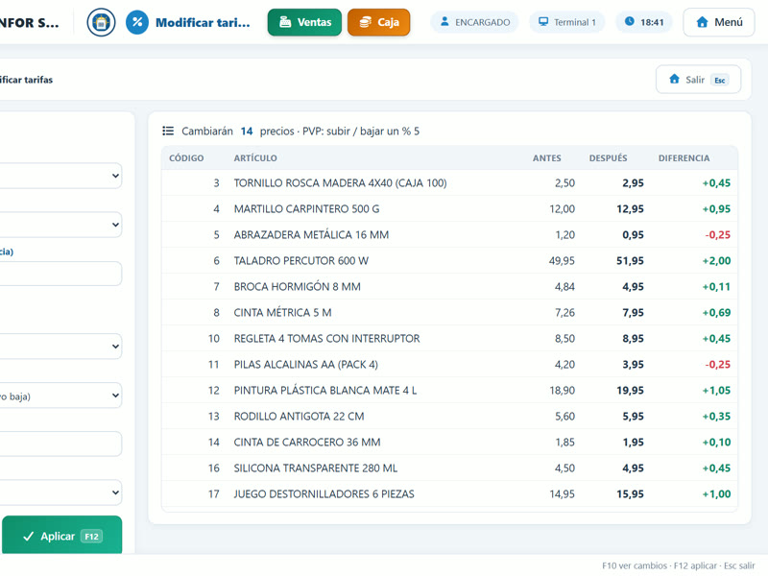
Task: Click the ARTÍCULO column header
Action: coord(255,158)
